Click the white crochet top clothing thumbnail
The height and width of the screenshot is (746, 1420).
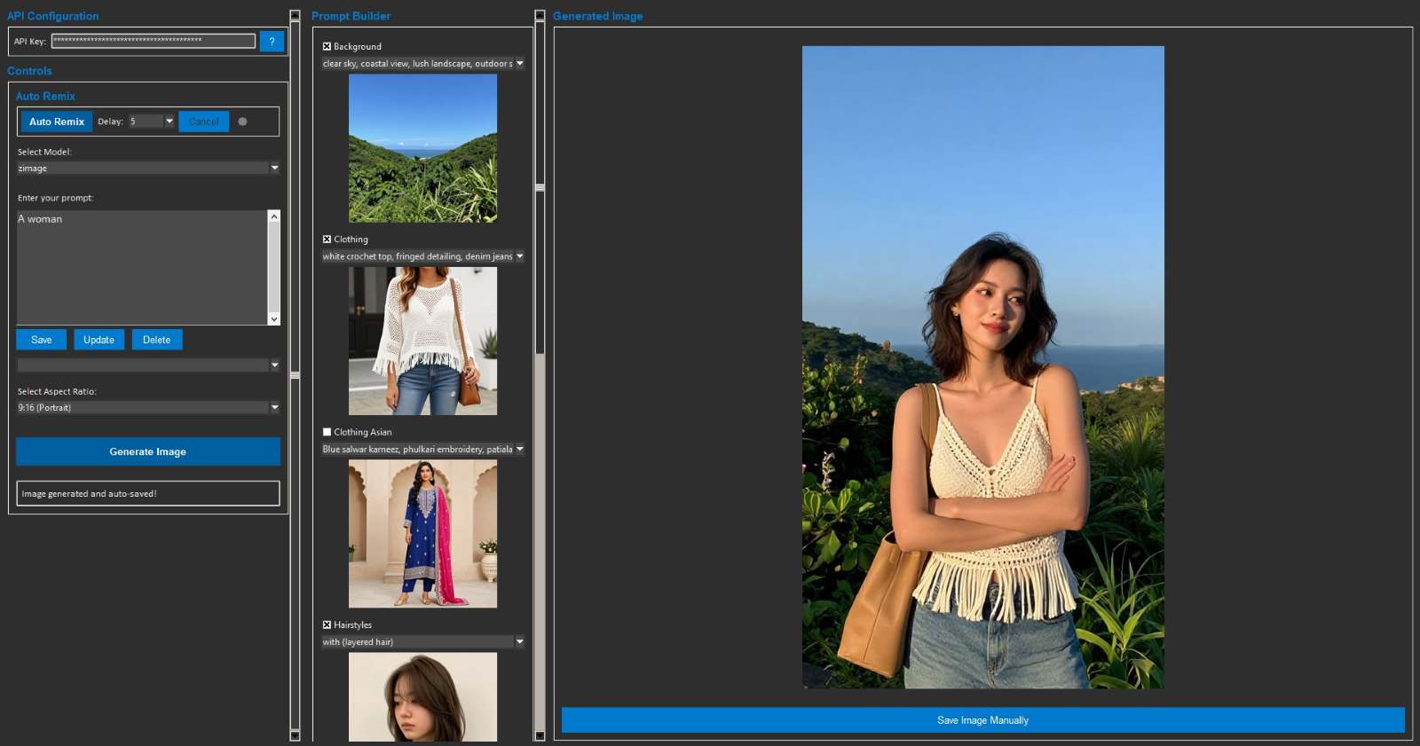pyautogui.click(x=422, y=341)
